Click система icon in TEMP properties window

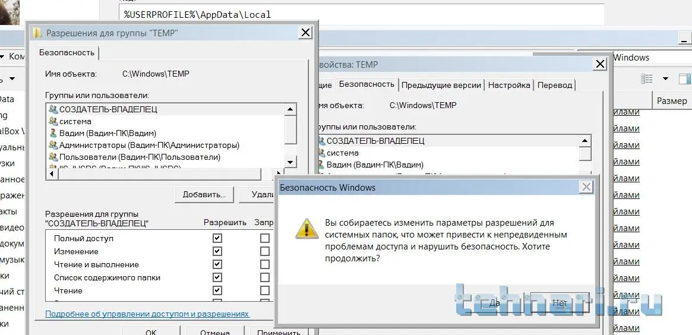[321, 153]
